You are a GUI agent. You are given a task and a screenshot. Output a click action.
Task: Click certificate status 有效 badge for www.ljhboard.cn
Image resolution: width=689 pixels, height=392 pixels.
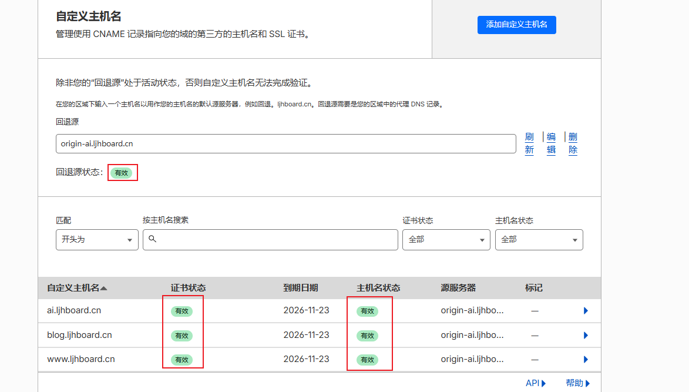click(182, 360)
